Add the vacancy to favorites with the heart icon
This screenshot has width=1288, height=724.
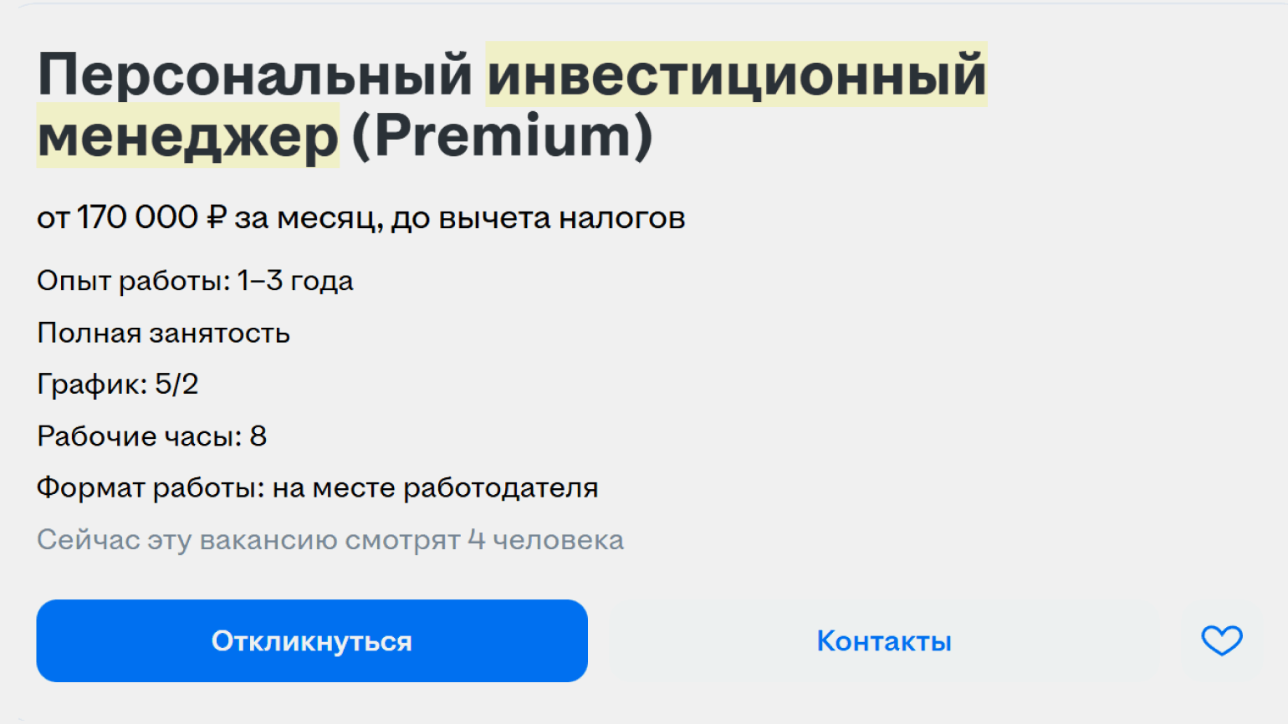(1221, 640)
